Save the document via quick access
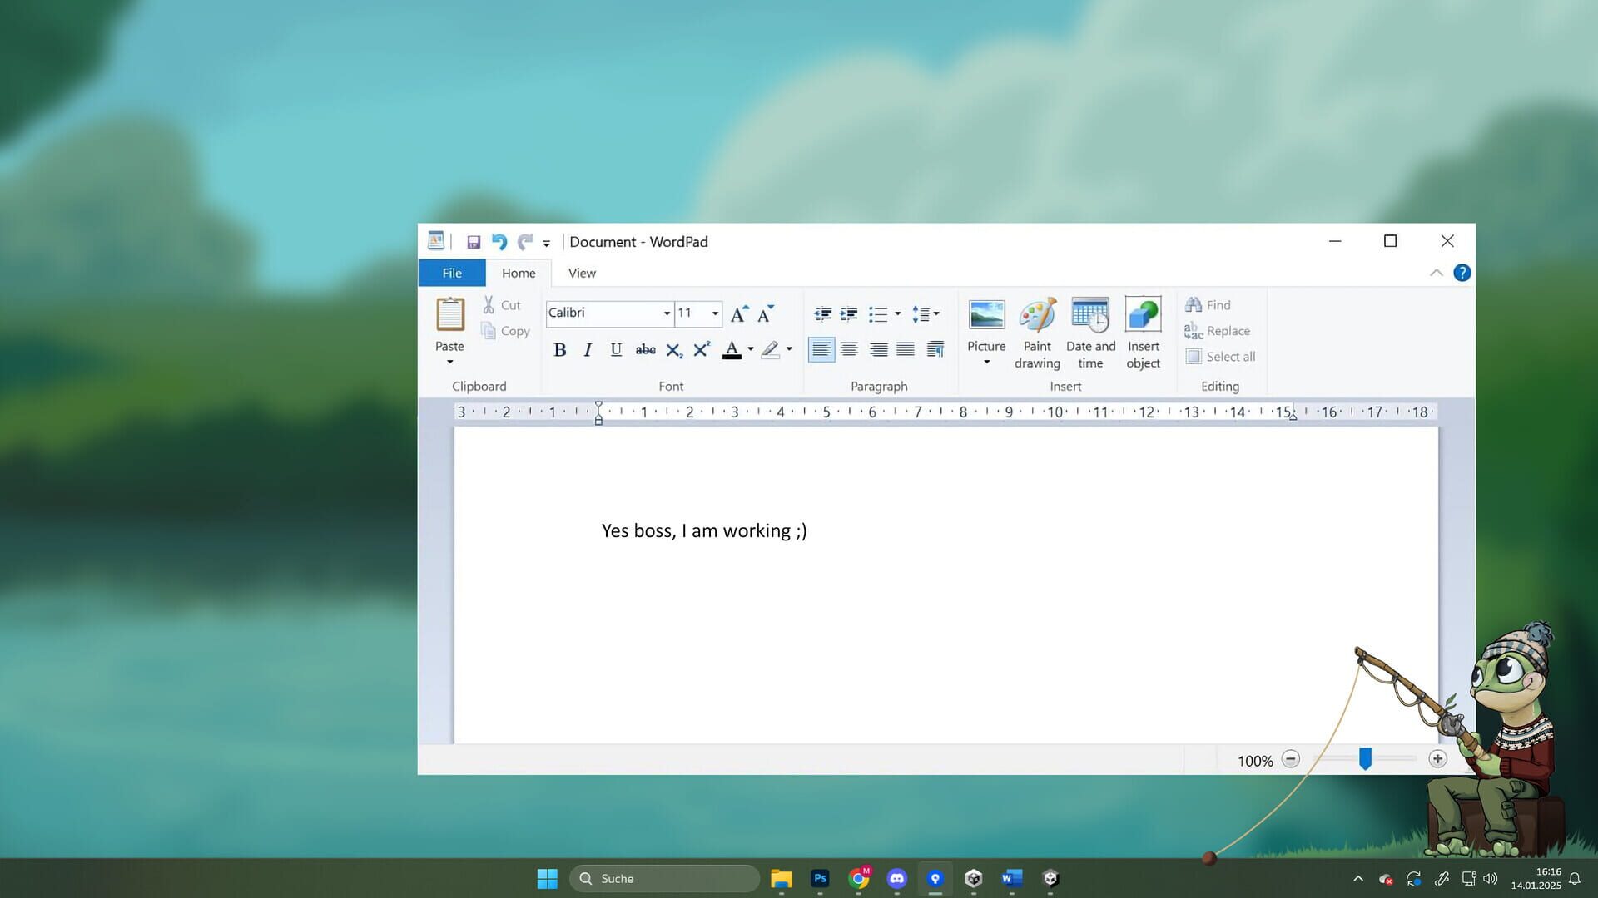This screenshot has width=1598, height=898. point(474,241)
